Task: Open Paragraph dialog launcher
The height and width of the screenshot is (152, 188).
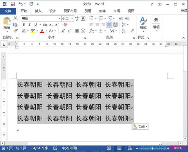Action: (x=134, y=38)
